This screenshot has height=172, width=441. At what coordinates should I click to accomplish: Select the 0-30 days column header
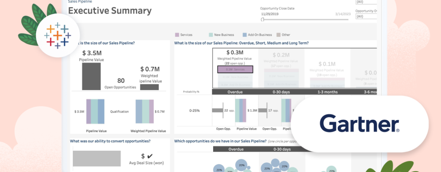281,92
